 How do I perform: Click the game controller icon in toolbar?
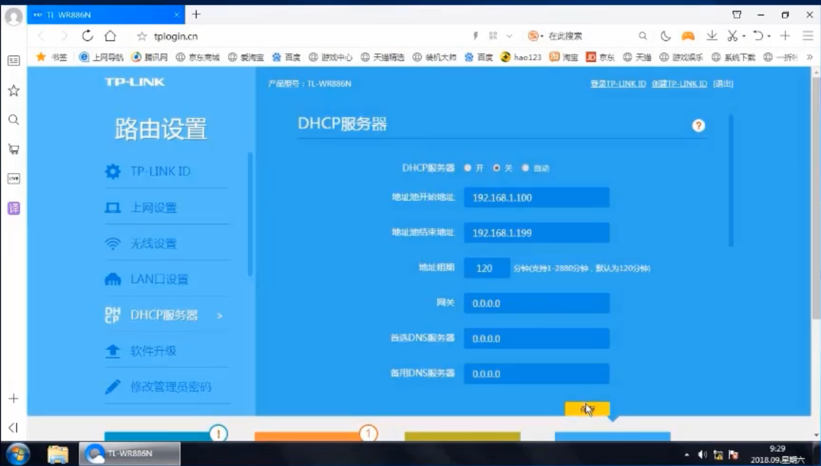coord(688,36)
